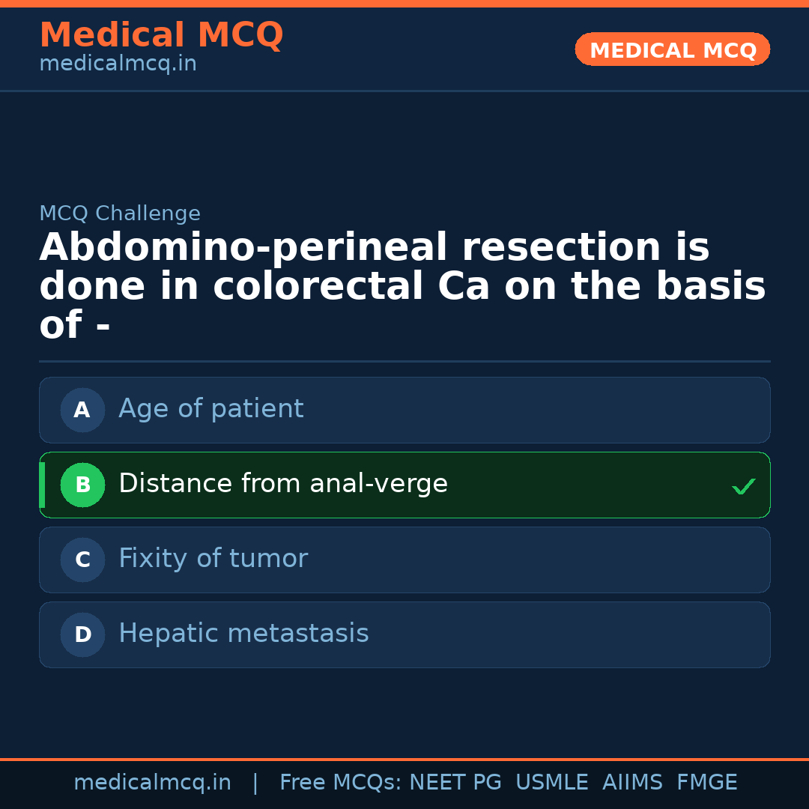Image resolution: width=809 pixels, height=809 pixels.
Task: Click the circular D option badge
Action: pos(82,634)
